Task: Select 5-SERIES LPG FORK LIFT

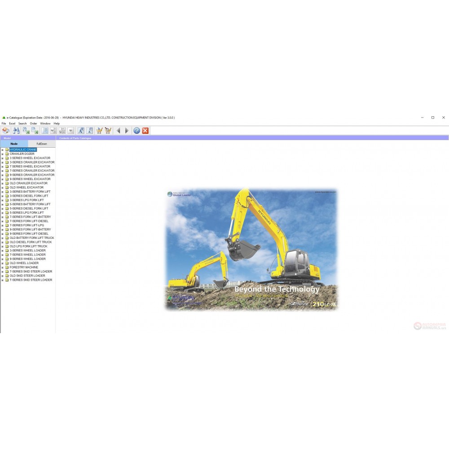Action: [x=26, y=212]
